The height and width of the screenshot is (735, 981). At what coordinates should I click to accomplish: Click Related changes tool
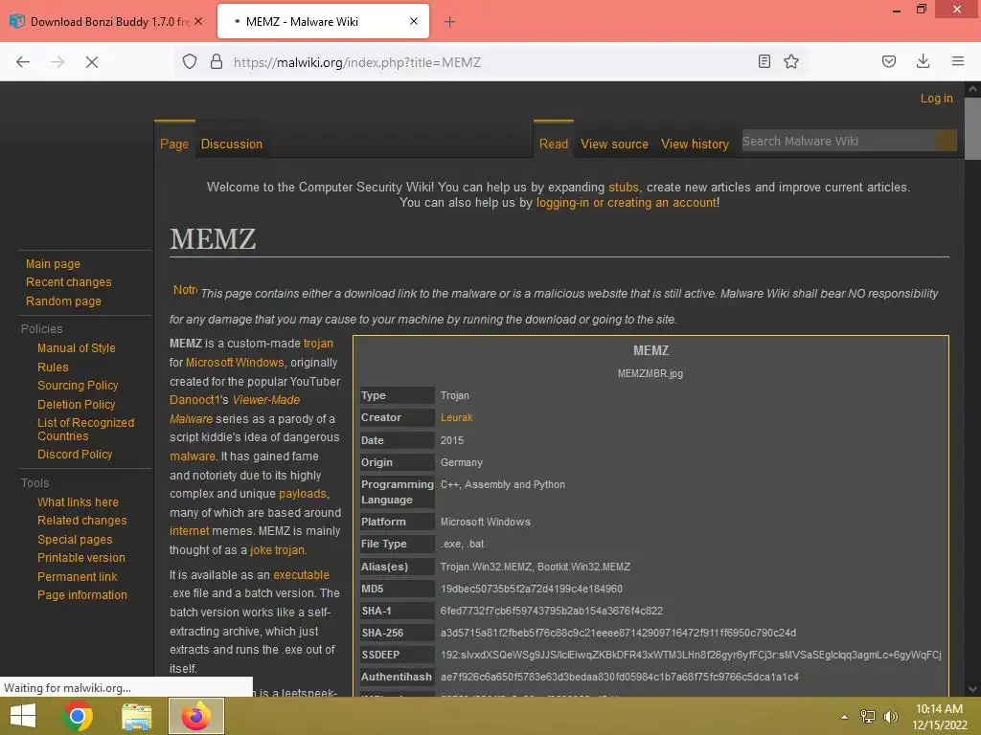pyautogui.click(x=82, y=520)
